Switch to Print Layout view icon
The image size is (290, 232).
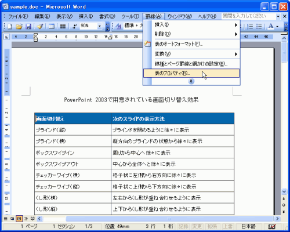point(19,219)
